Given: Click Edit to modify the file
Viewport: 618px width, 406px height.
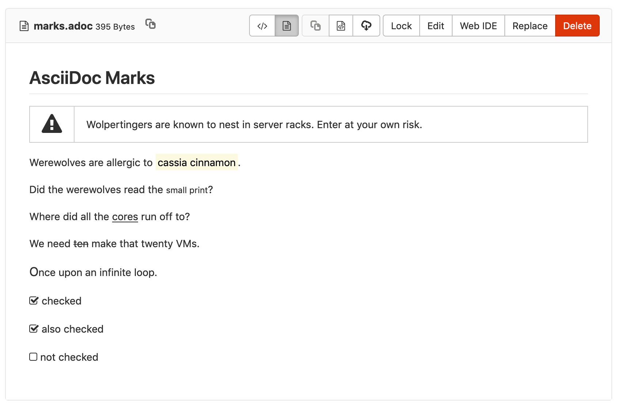Looking at the screenshot, I should pos(436,26).
